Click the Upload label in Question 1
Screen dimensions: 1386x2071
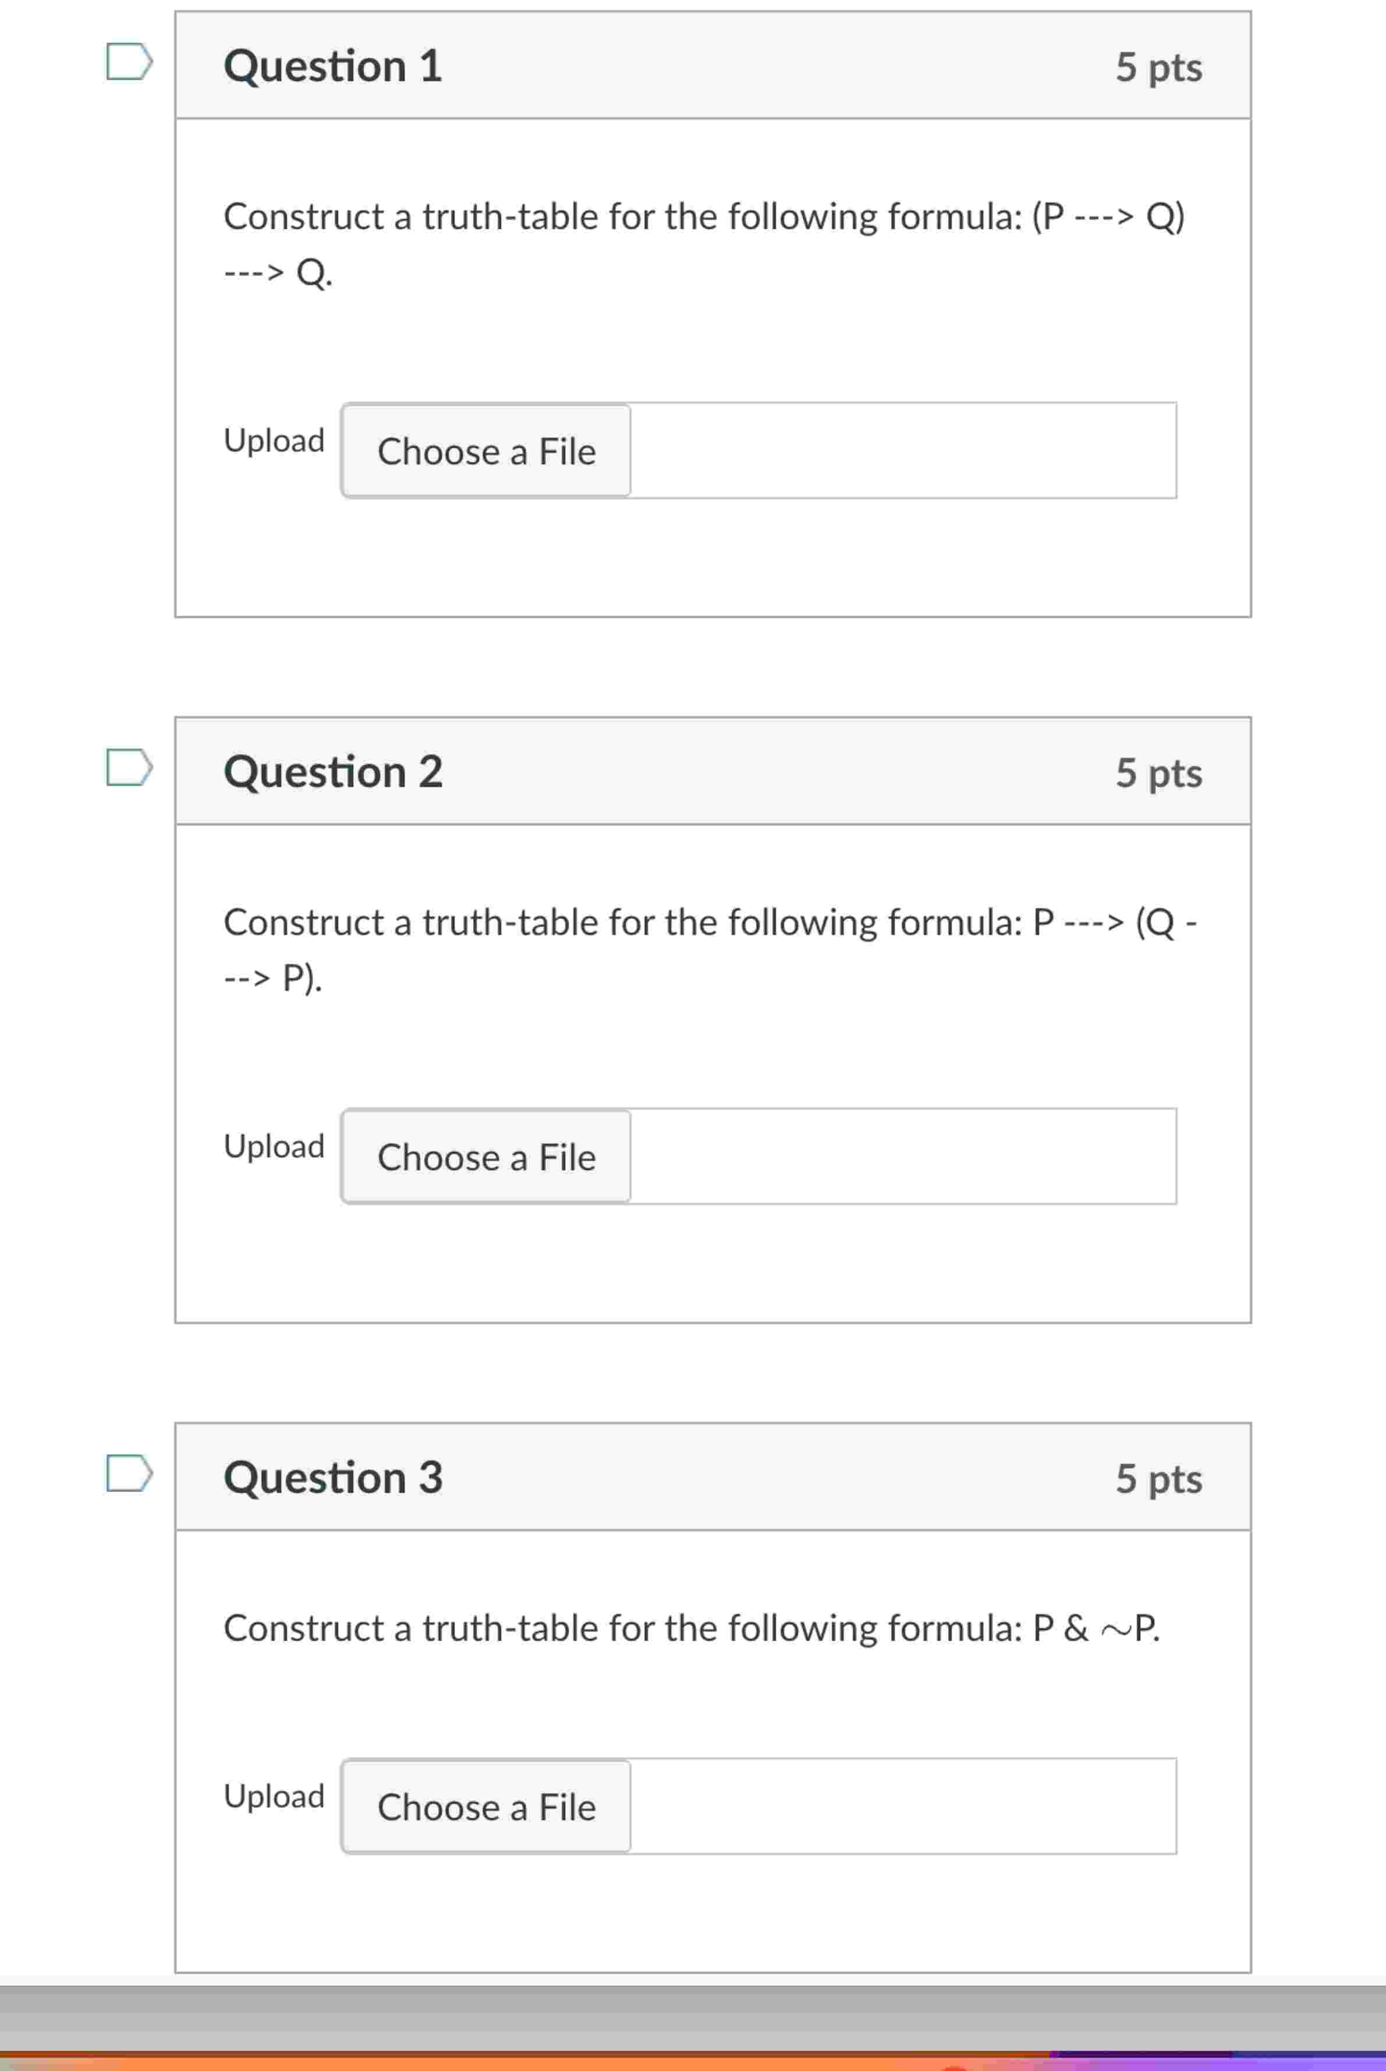point(274,440)
